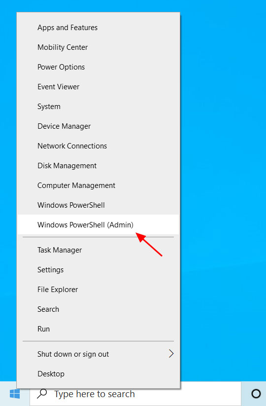This screenshot has width=266, height=406.
Task: Open Power Options
Action: (98, 67)
